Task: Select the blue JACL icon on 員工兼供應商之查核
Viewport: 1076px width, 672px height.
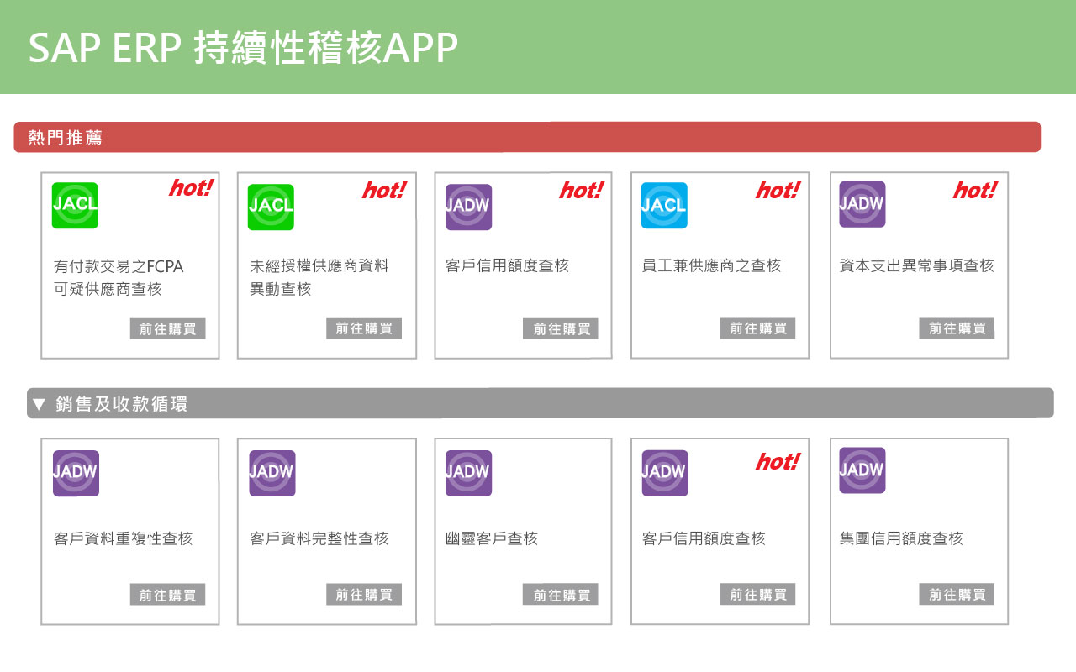Action: coord(664,206)
